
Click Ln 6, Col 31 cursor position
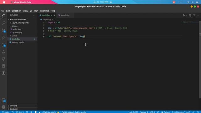pyautogui.click(x=133, y=112)
